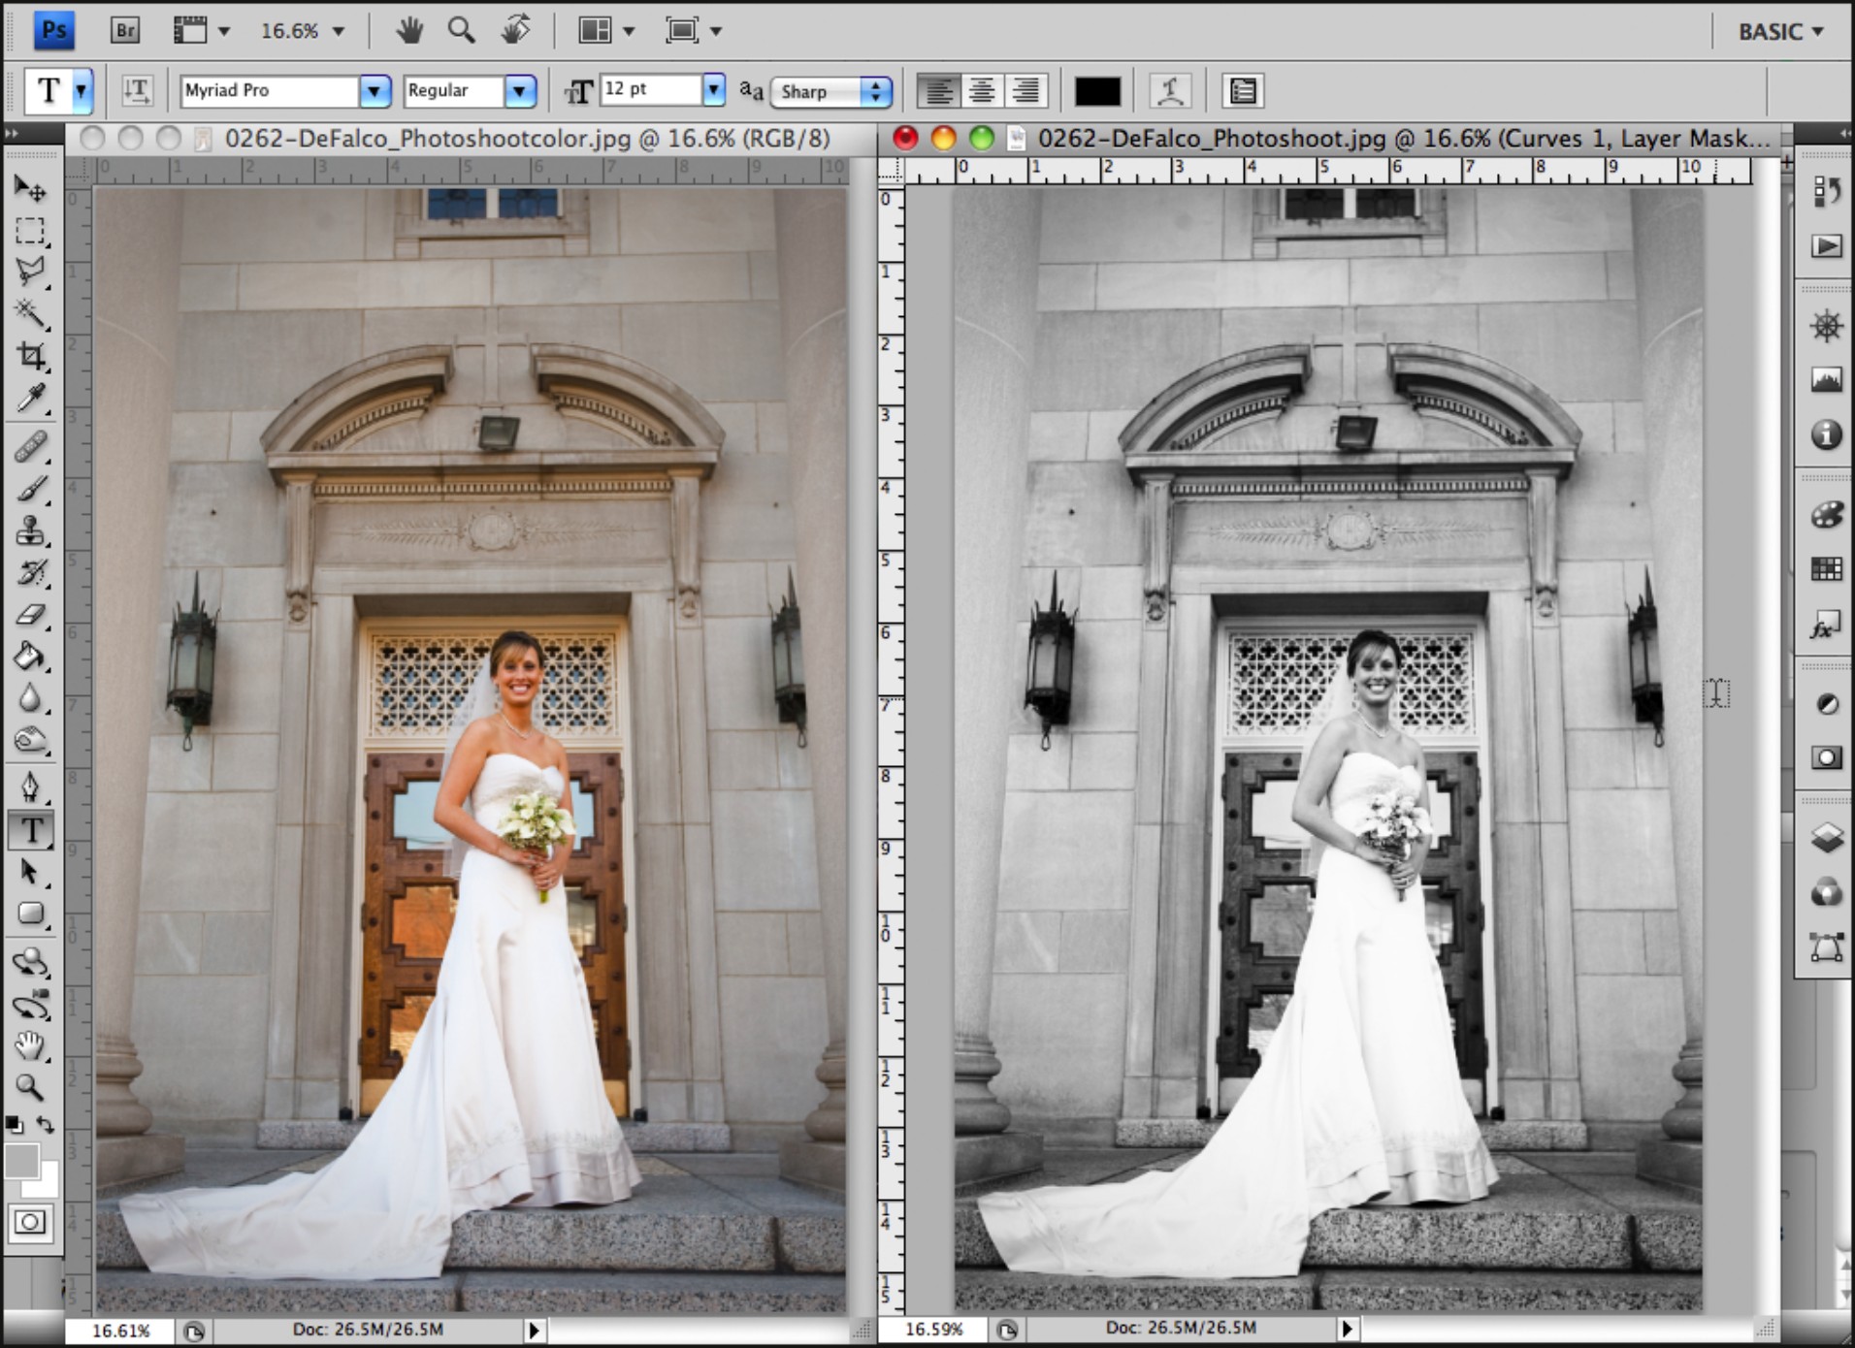Select the Rectangular Marquee tool
The height and width of the screenshot is (1348, 1855).
pyautogui.click(x=30, y=230)
